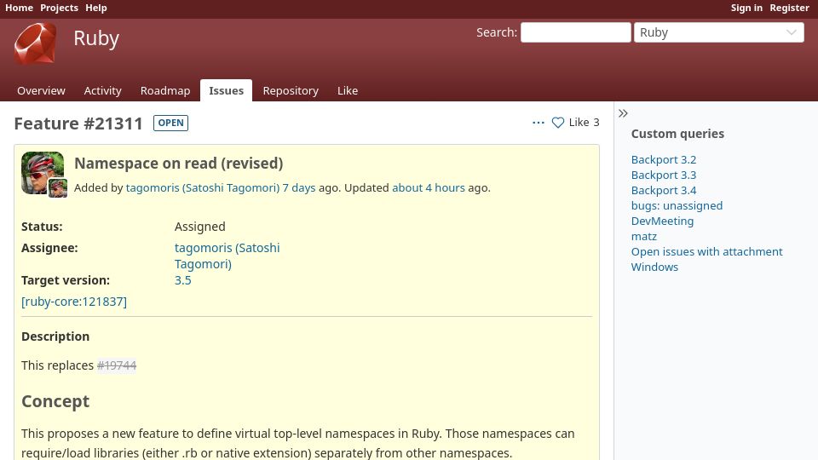Image resolution: width=818 pixels, height=460 pixels.
Task: Switch to the Activity tab
Action: [x=103, y=91]
